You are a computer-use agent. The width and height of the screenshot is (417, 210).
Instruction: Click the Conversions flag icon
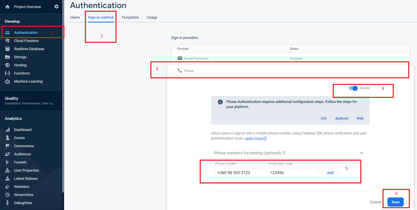[x=7, y=146]
